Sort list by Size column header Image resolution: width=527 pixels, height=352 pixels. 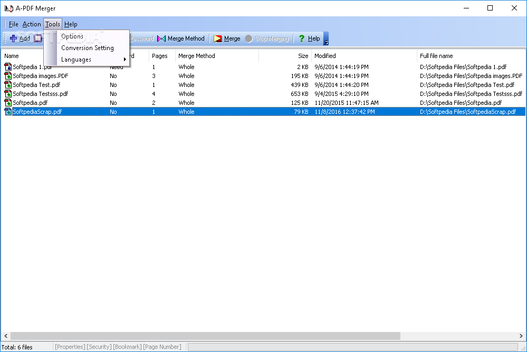coord(285,56)
